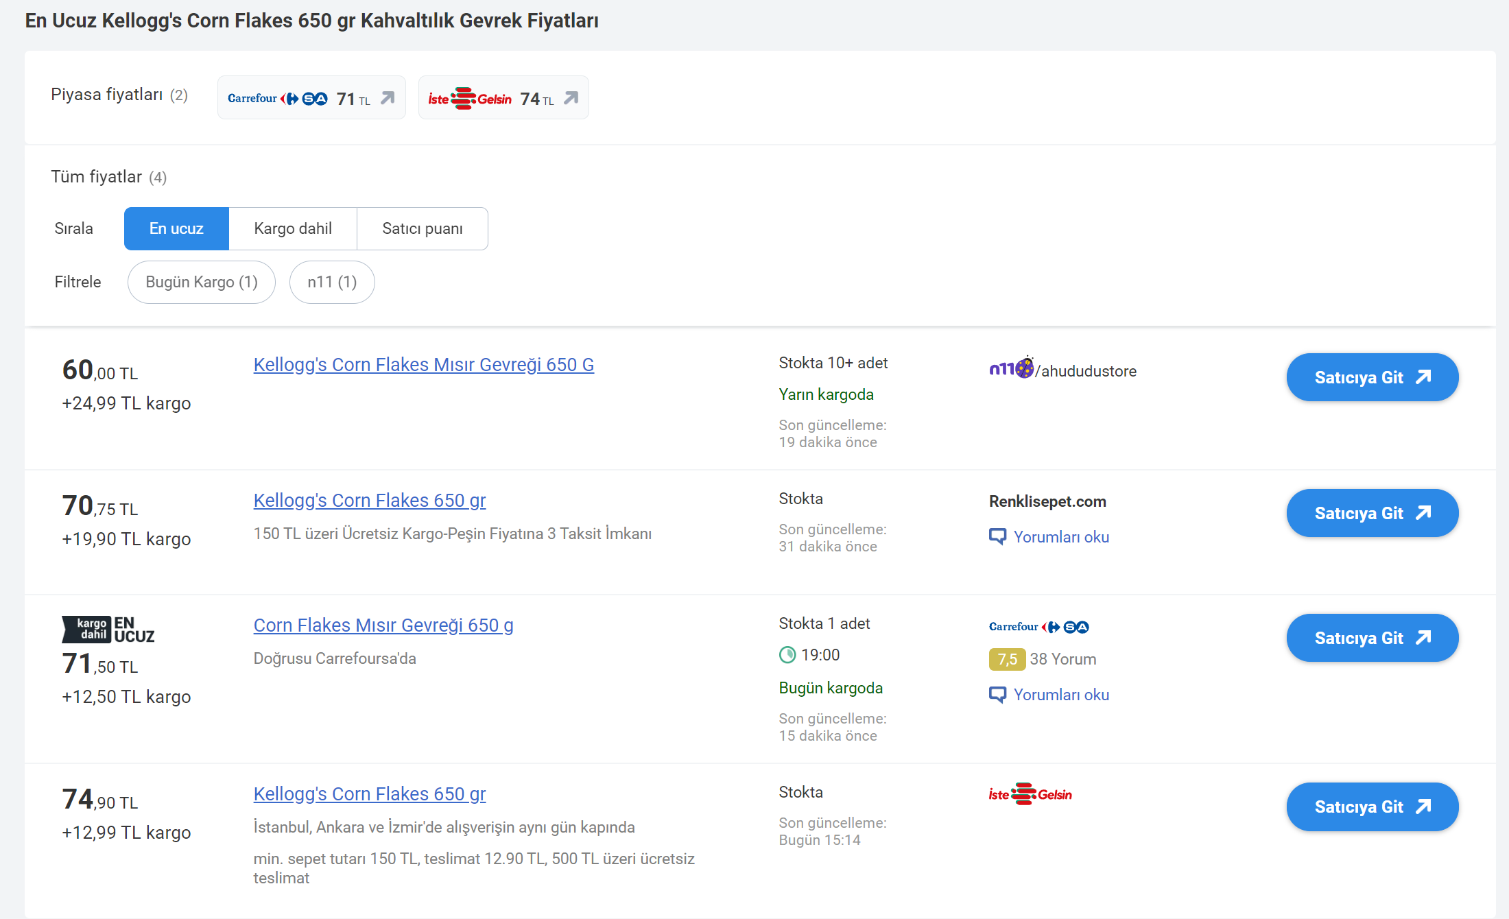This screenshot has width=1509, height=919.
Task: Open the İsteGelsin 74 TL market price
Action: 503,97
